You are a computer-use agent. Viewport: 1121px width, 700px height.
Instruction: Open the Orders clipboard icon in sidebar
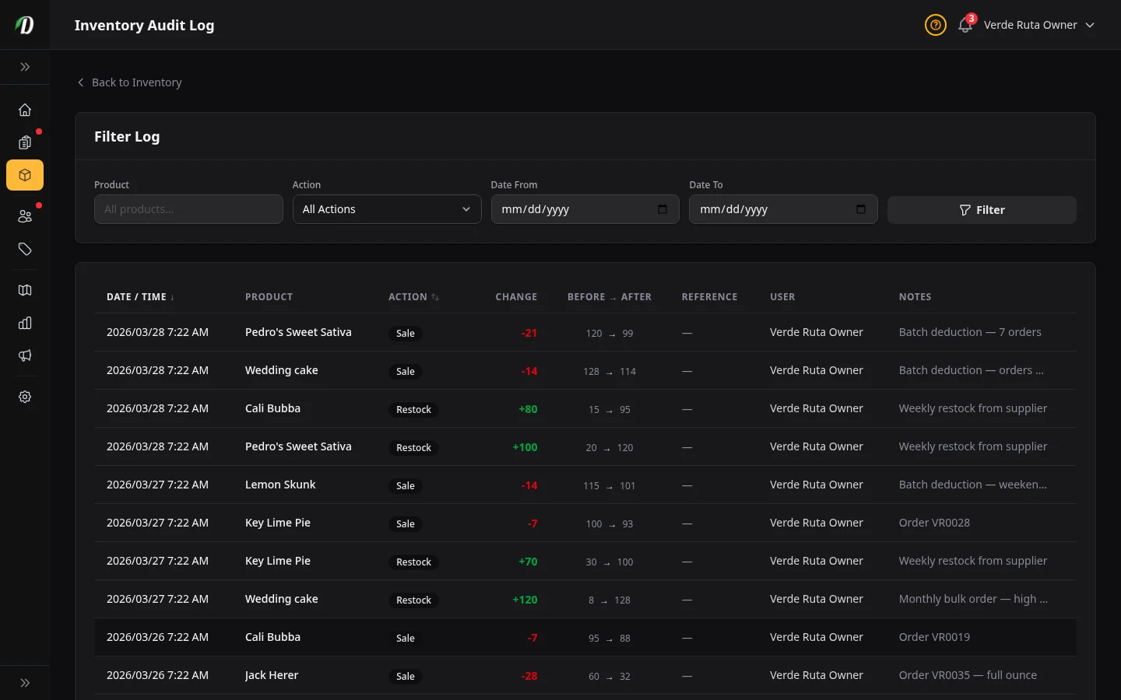click(24, 142)
